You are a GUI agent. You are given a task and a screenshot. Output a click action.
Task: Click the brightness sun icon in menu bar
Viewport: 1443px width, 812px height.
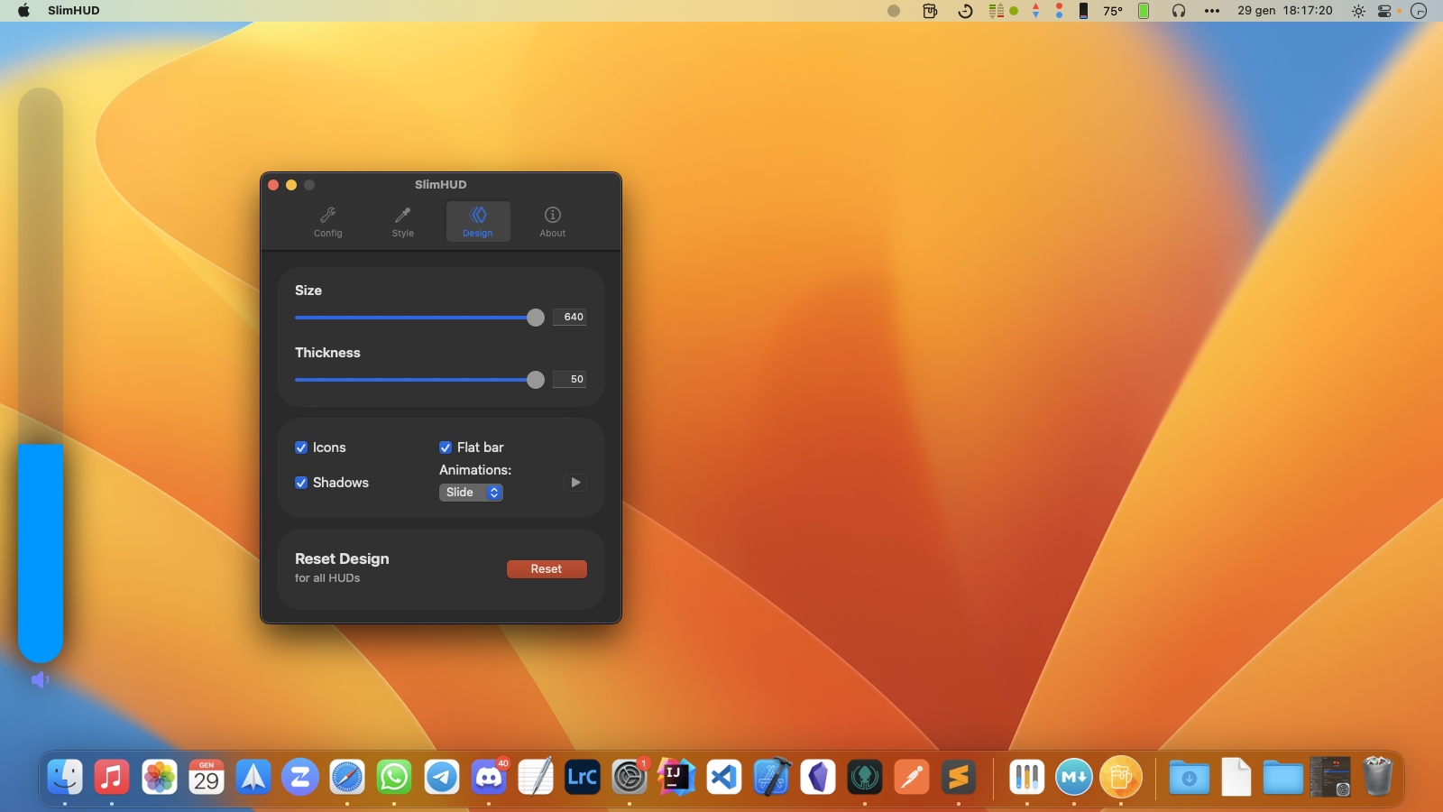point(1358,11)
